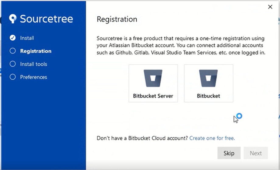Close the Sourcetree setup dialog
Screen dimensions: 280x170
[270, 7]
